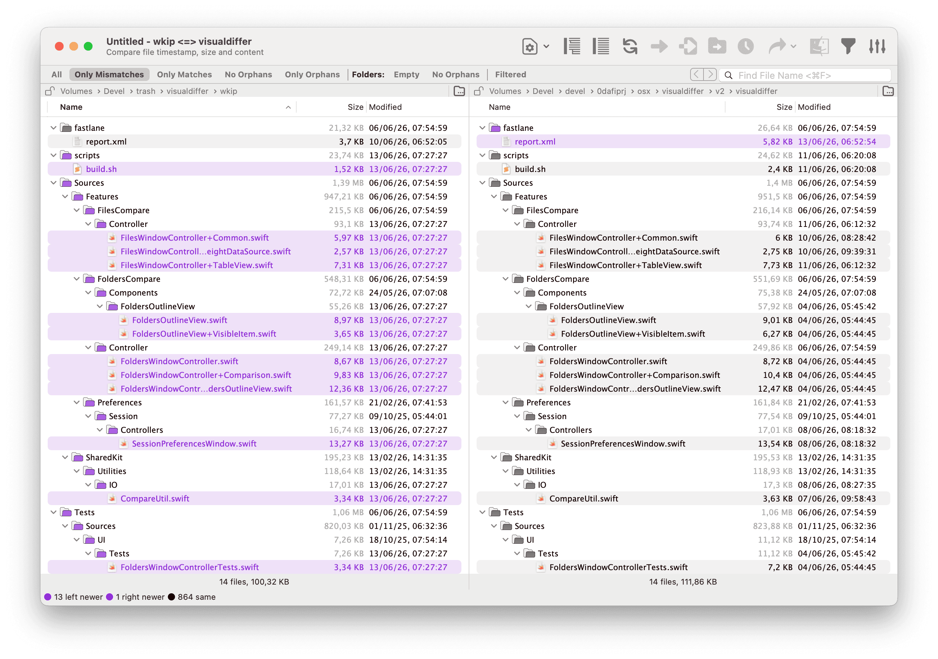The height and width of the screenshot is (659, 938).
Task: Toggle the Empty folders filter
Action: coord(406,74)
